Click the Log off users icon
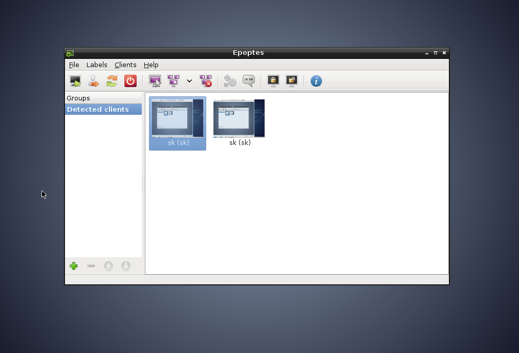The image size is (519, 353). click(94, 81)
